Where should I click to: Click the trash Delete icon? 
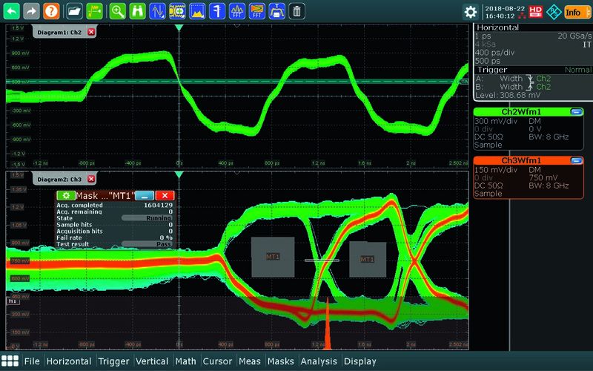(297, 11)
